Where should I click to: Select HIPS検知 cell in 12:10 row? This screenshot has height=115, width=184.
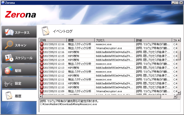(74, 87)
